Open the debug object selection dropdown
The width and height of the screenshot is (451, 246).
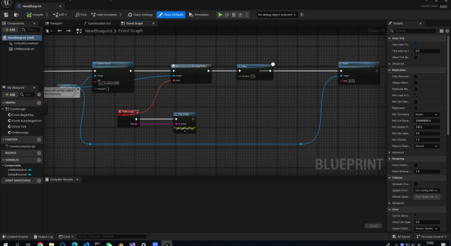[x=277, y=15]
